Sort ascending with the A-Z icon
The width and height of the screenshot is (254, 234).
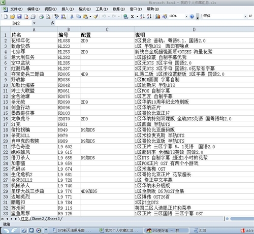(x=142, y=16)
